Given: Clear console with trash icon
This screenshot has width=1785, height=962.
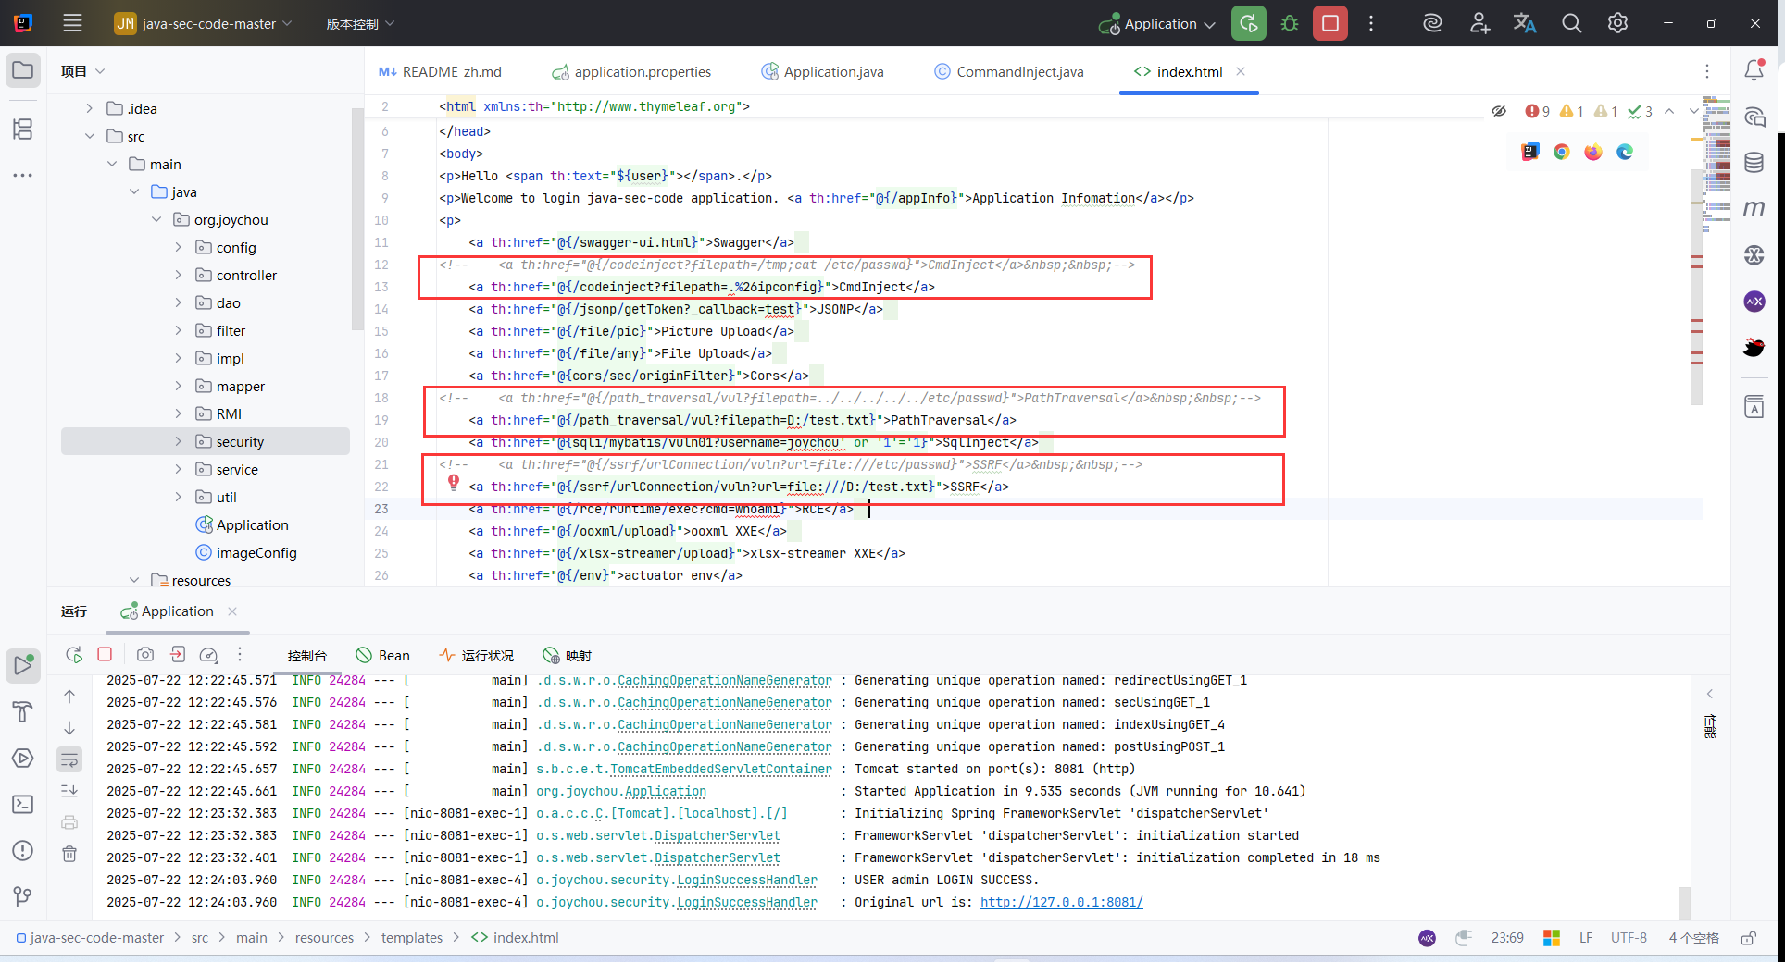Looking at the screenshot, I should [x=69, y=854].
